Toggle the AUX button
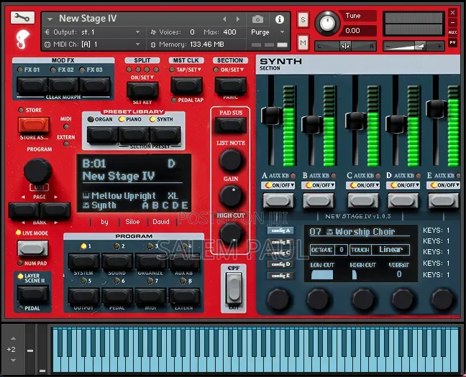The height and width of the screenshot is (377, 466). coord(452,32)
